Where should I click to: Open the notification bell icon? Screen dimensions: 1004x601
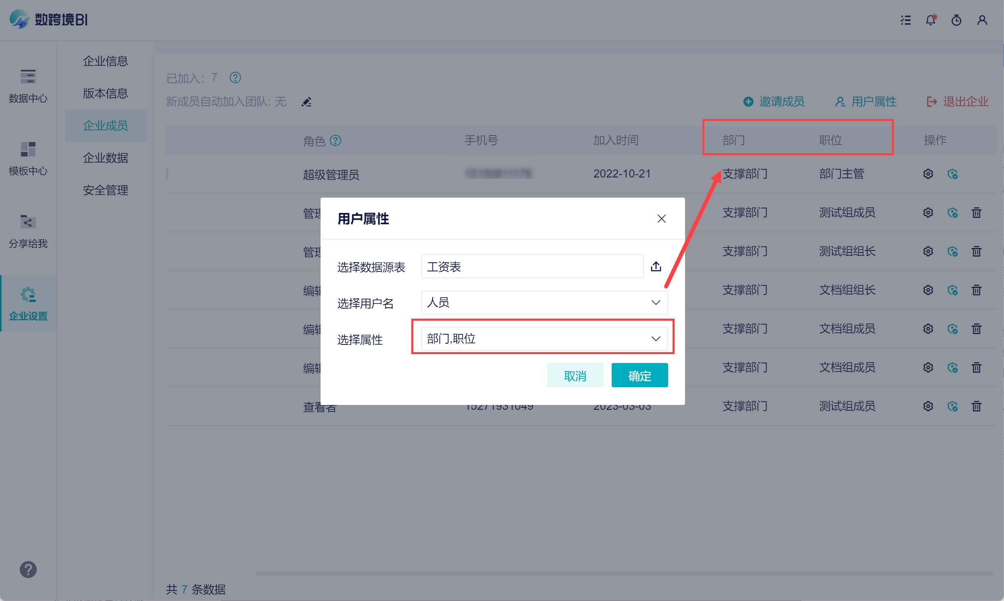[x=931, y=20]
